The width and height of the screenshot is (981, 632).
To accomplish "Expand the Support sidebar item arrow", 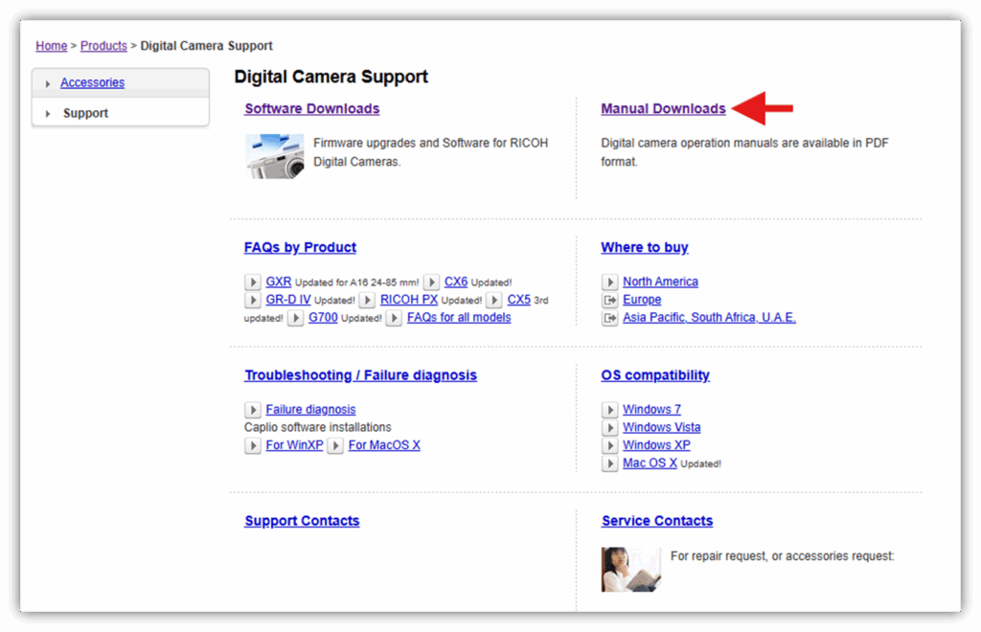I will pos(48,114).
